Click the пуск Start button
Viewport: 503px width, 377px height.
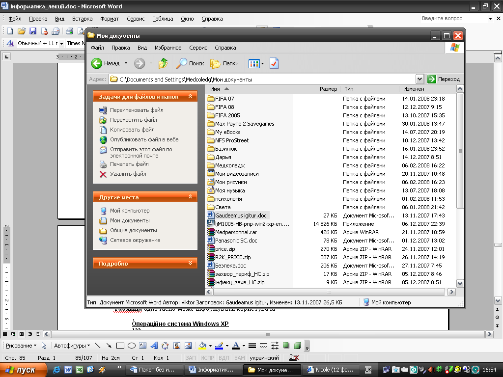click(x=24, y=370)
